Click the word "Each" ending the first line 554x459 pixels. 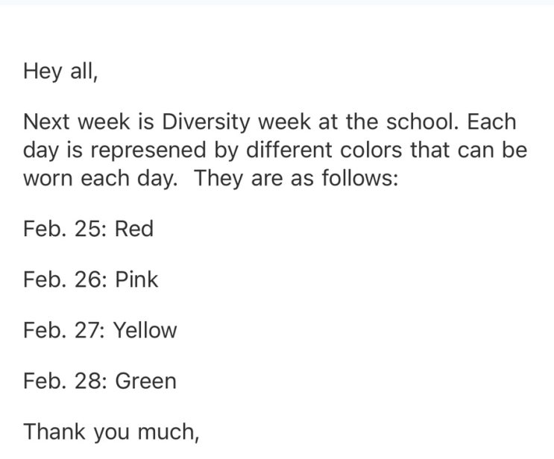click(x=491, y=121)
